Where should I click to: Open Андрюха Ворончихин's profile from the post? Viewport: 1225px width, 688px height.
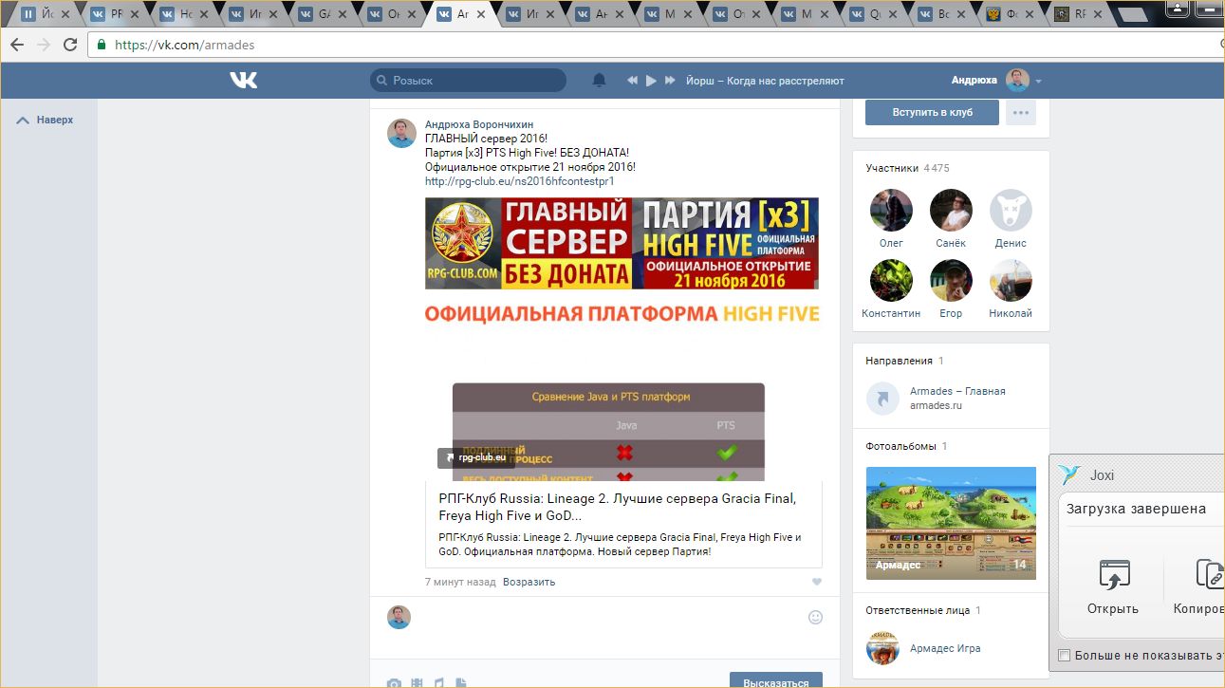(x=479, y=124)
